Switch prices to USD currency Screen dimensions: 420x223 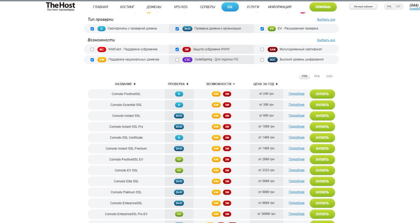point(329,76)
